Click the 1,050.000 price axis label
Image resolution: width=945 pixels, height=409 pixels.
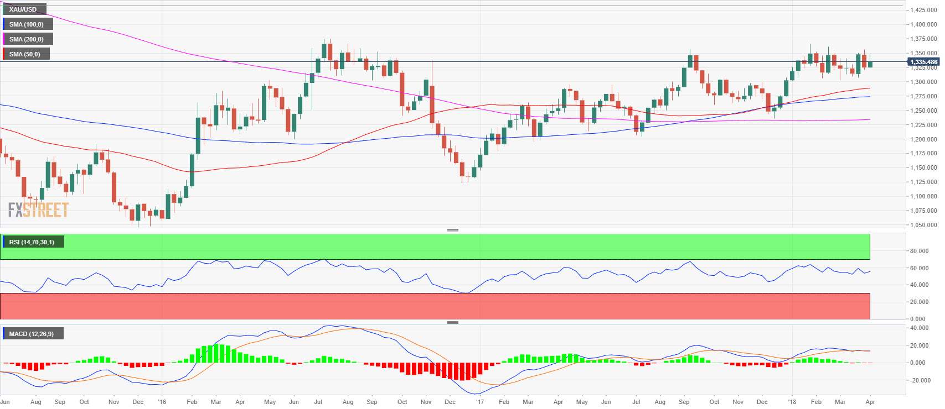point(923,225)
